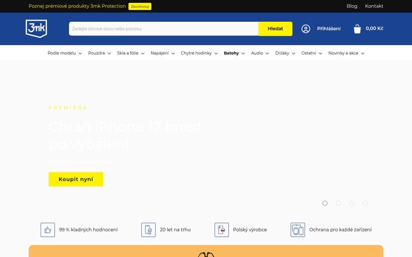Viewport: 412px width, 257px height.
Task: Expand the Novinky a akce chevron
Action: point(363,54)
